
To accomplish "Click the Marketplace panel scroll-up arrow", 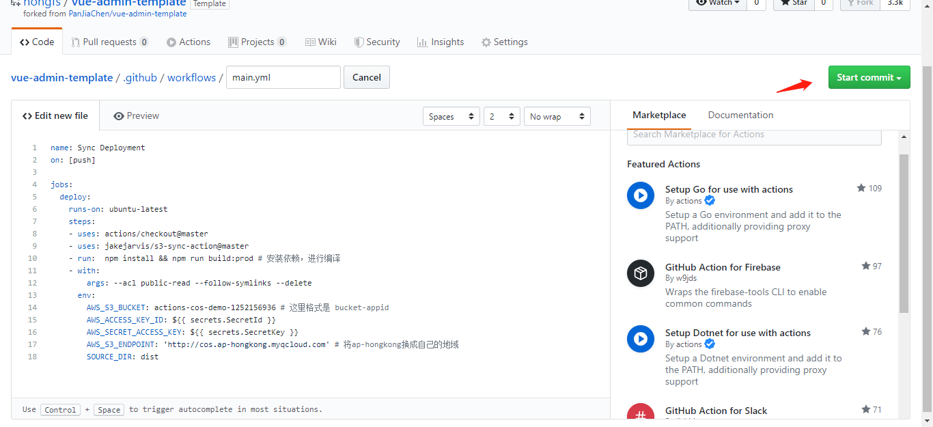I will tap(904, 137).
